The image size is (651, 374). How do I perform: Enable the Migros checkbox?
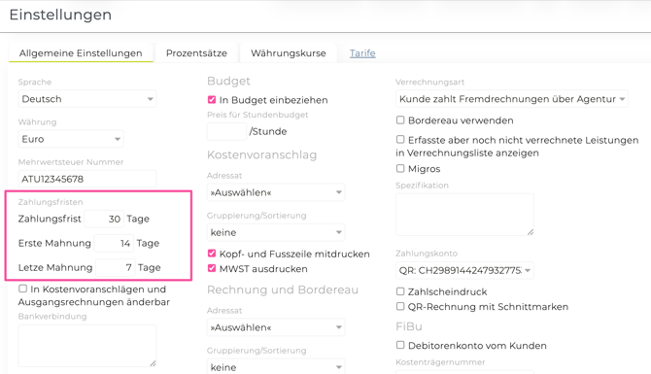tap(400, 168)
